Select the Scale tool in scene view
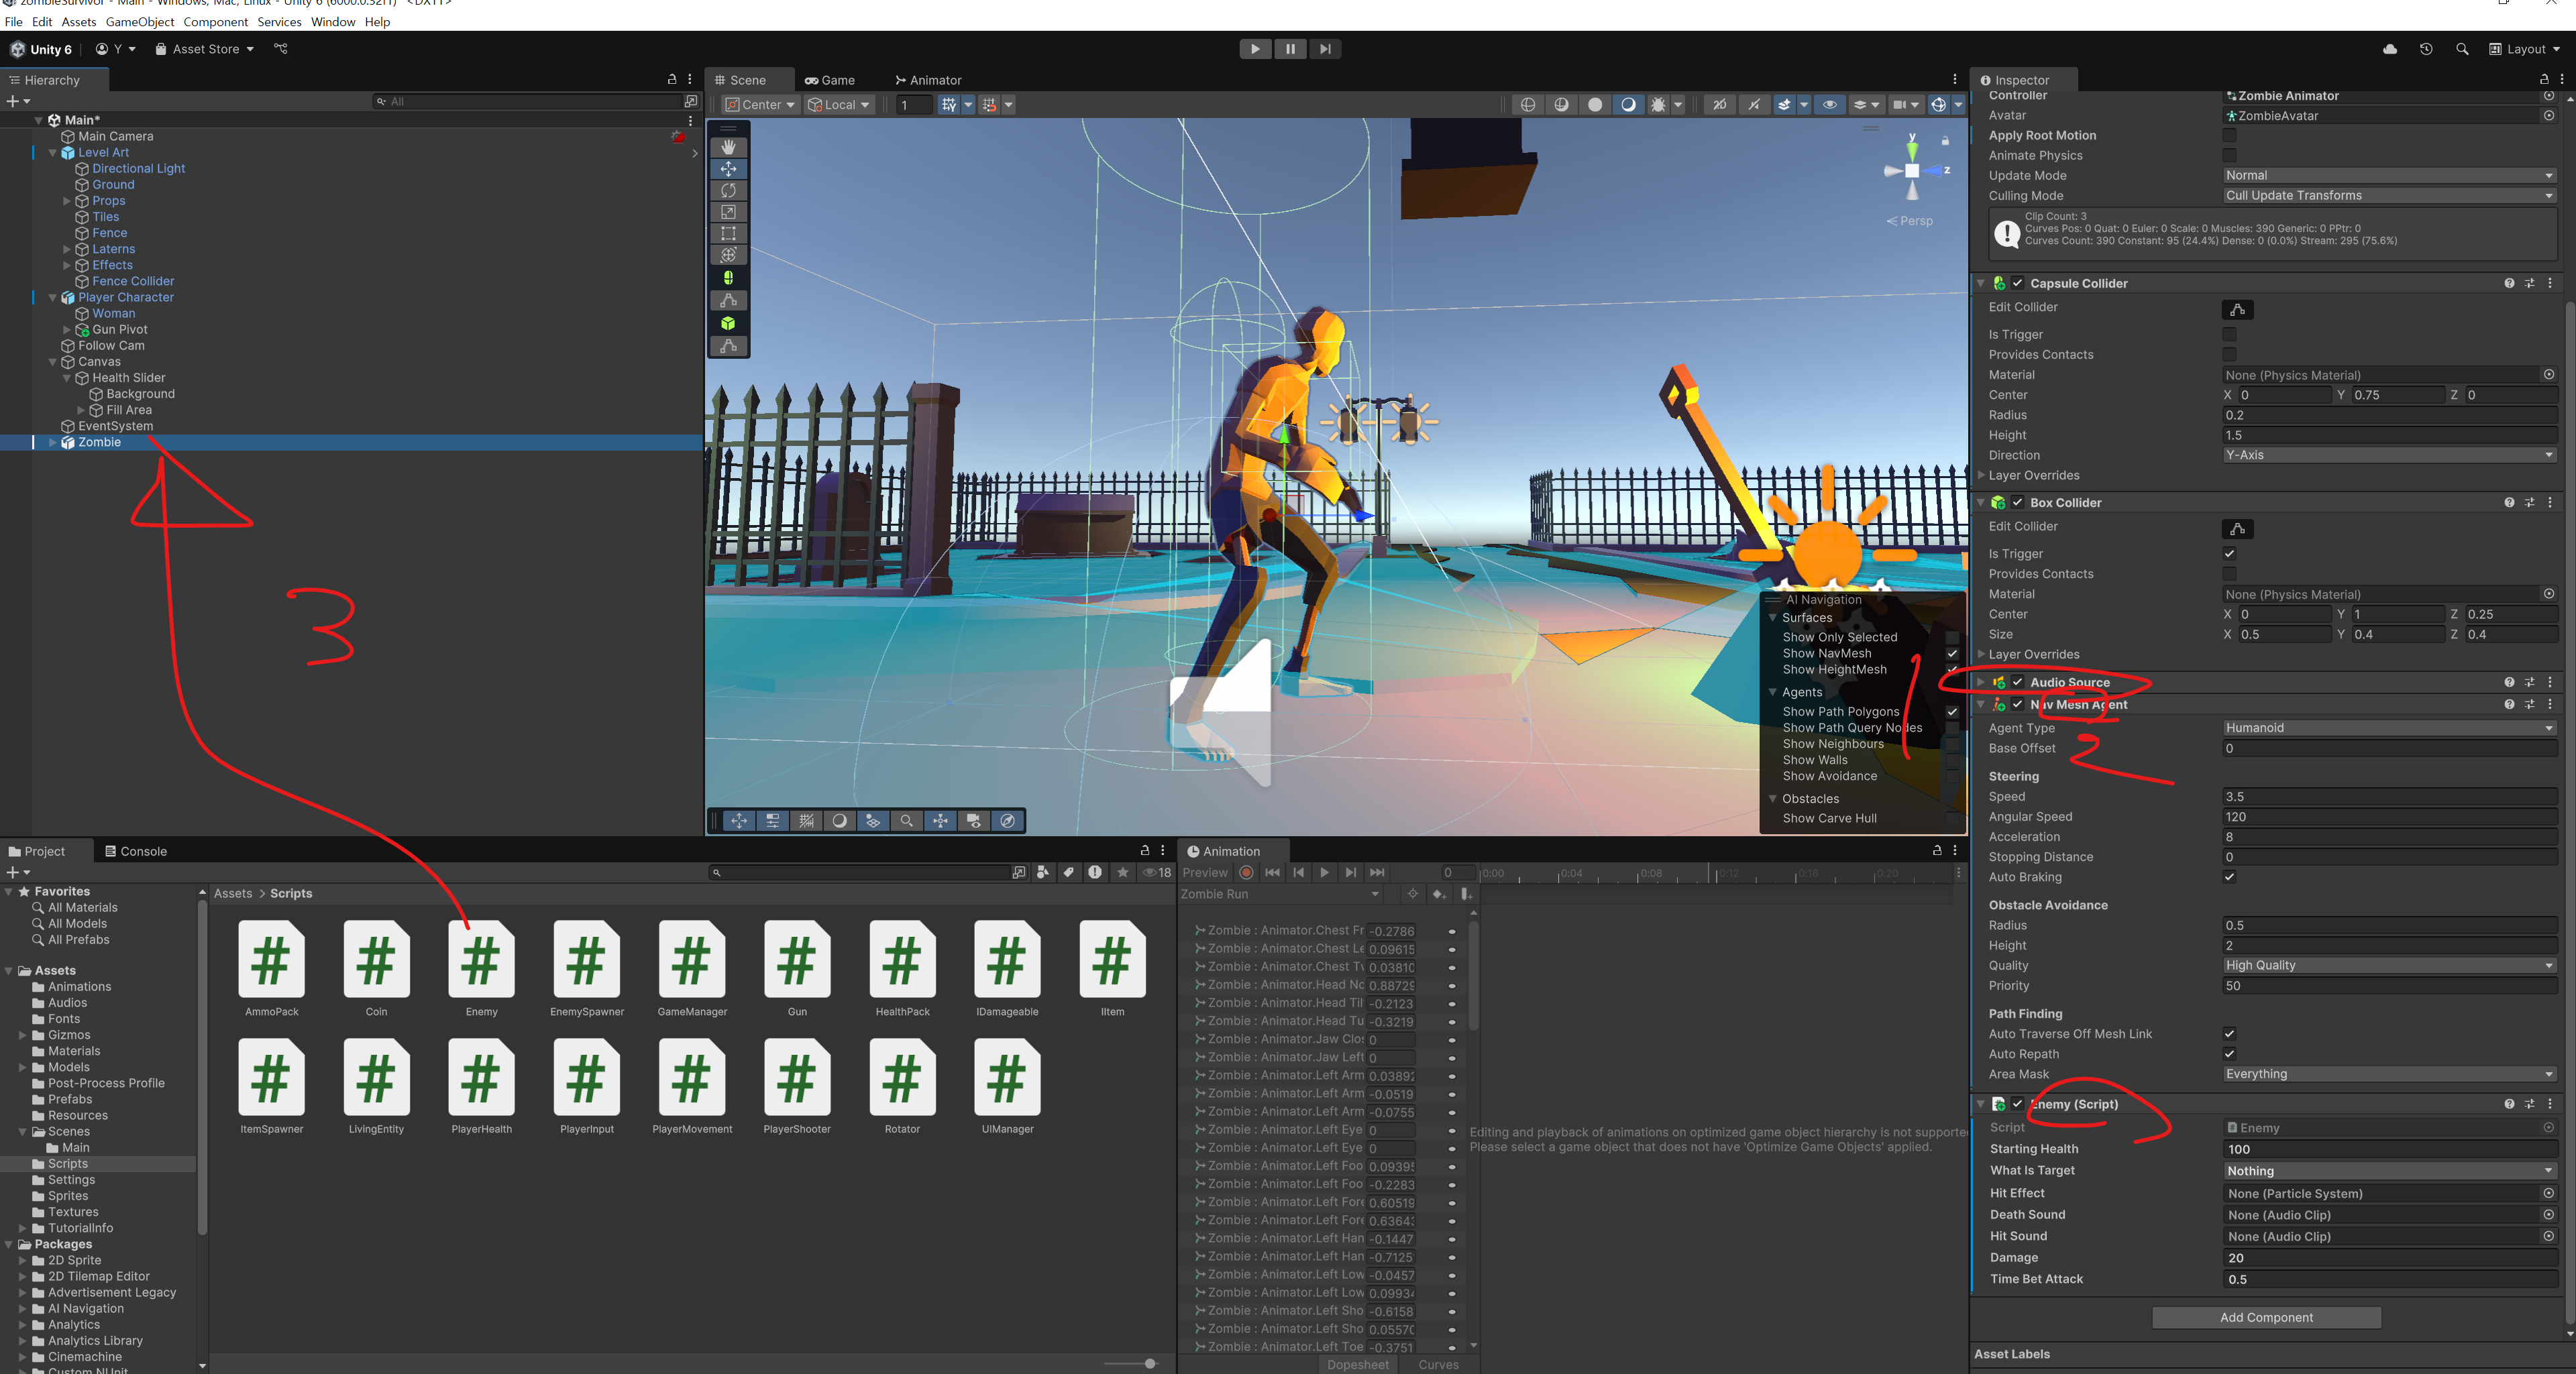Viewport: 2576px width, 1374px height. pyautogui.click(x=728, y=212)
